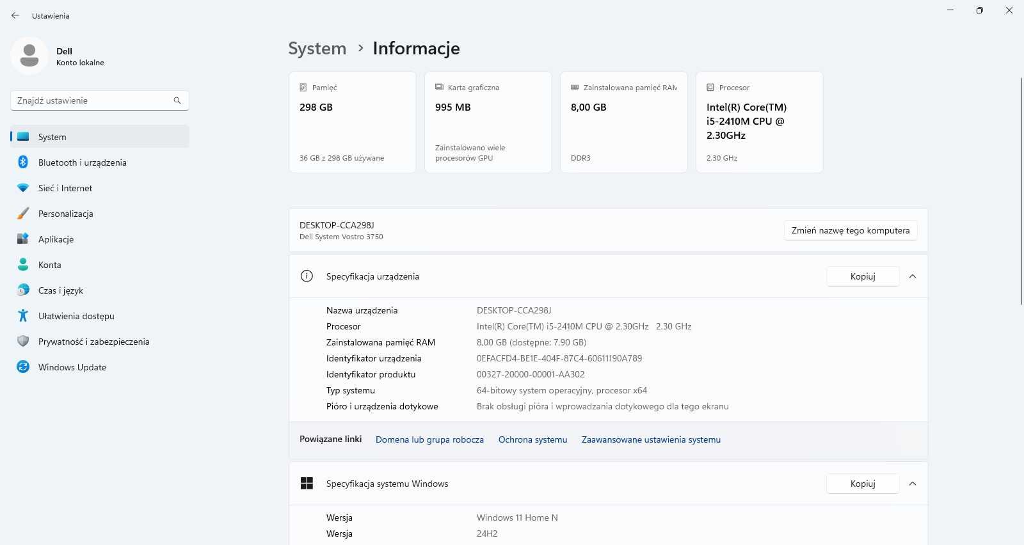Image resolution: width=1024 pixels, height=545 pixels.
Task: Open the Procesor Intel Core i5 card
Action: click(760, 122)
